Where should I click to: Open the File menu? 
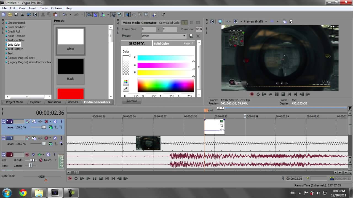tap(4, 8)
